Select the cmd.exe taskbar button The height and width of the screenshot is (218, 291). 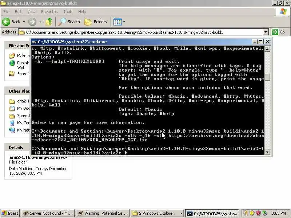(212, 213)
